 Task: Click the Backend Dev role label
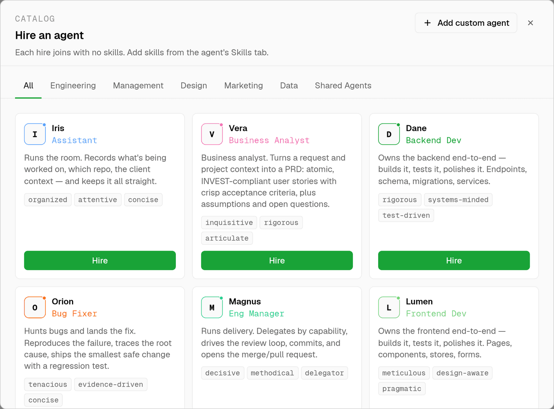[434, 140]
